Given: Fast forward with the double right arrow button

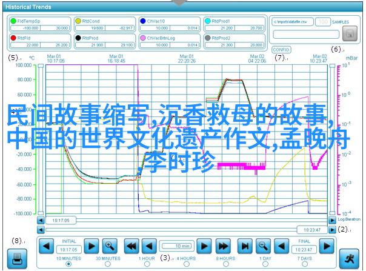Looking at the screenshot, I should pos(223,246).
